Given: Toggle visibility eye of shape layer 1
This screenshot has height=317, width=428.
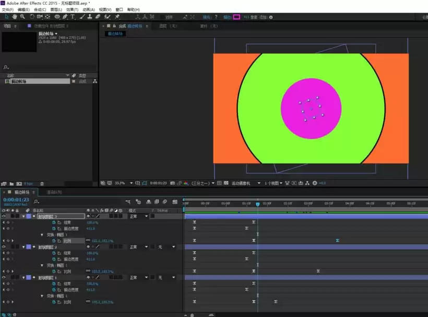Looking at the screenshot, I should pyautogui.click(x=4, y=277).
